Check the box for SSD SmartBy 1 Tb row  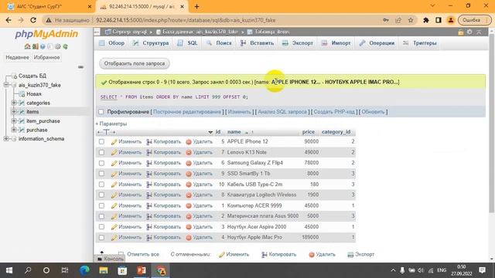click(x=101, y=174)
